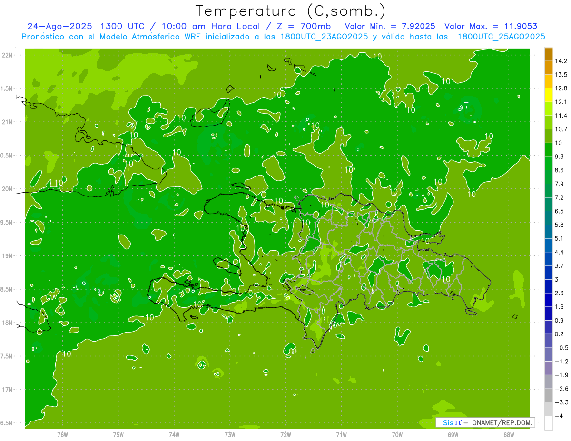Click the "70W" longitude axis label

click(x=397, y=435)
